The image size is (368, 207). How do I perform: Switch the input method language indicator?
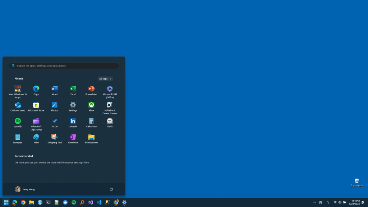click(x=320, y=202)
